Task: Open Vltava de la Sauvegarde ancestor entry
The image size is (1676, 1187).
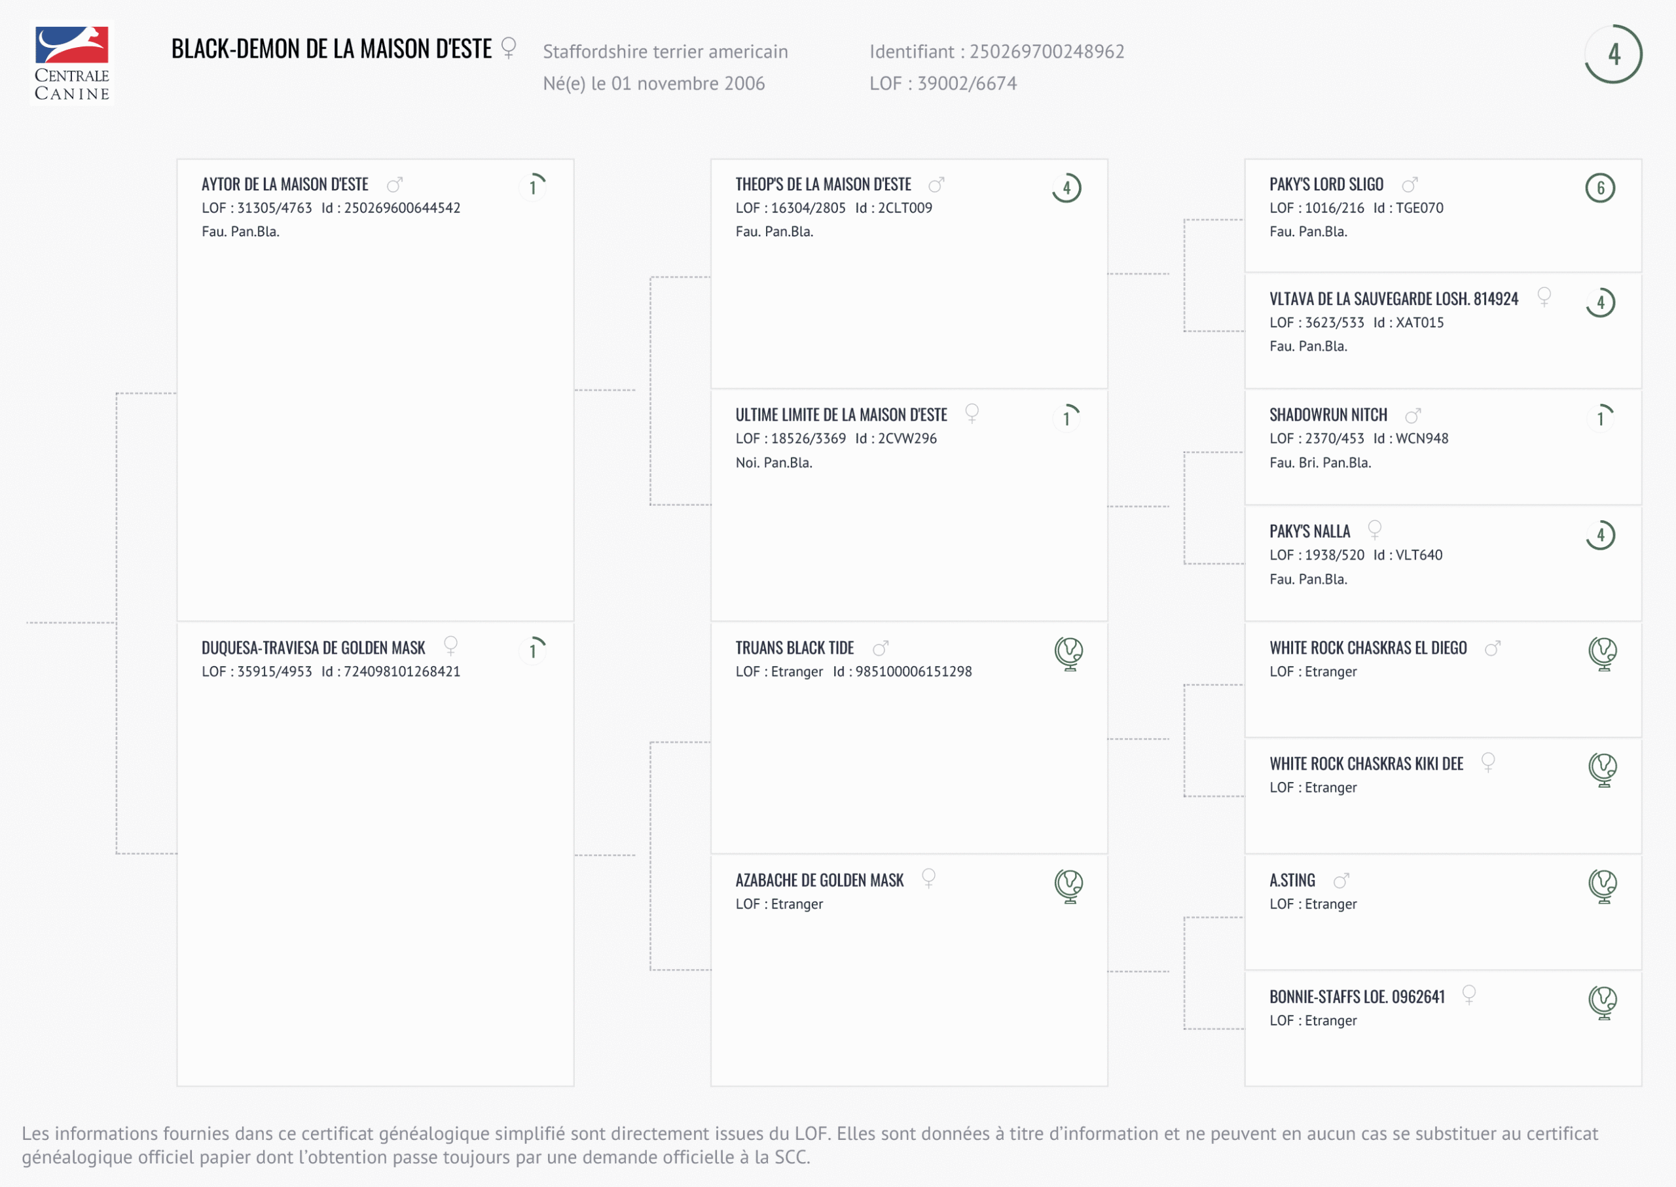Action: coord(1393,299)
